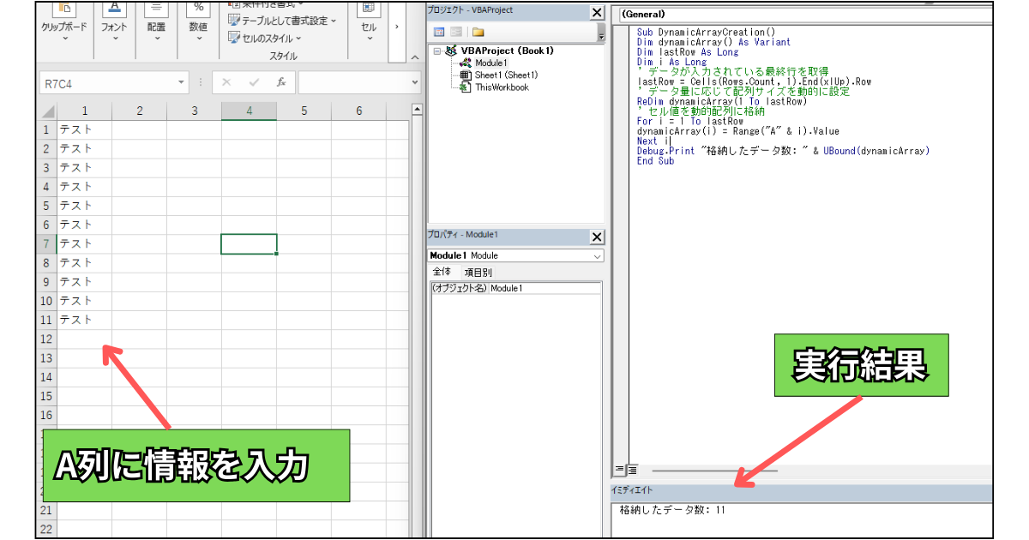Select ThisWorkbook in the project tree

point(502,87)
